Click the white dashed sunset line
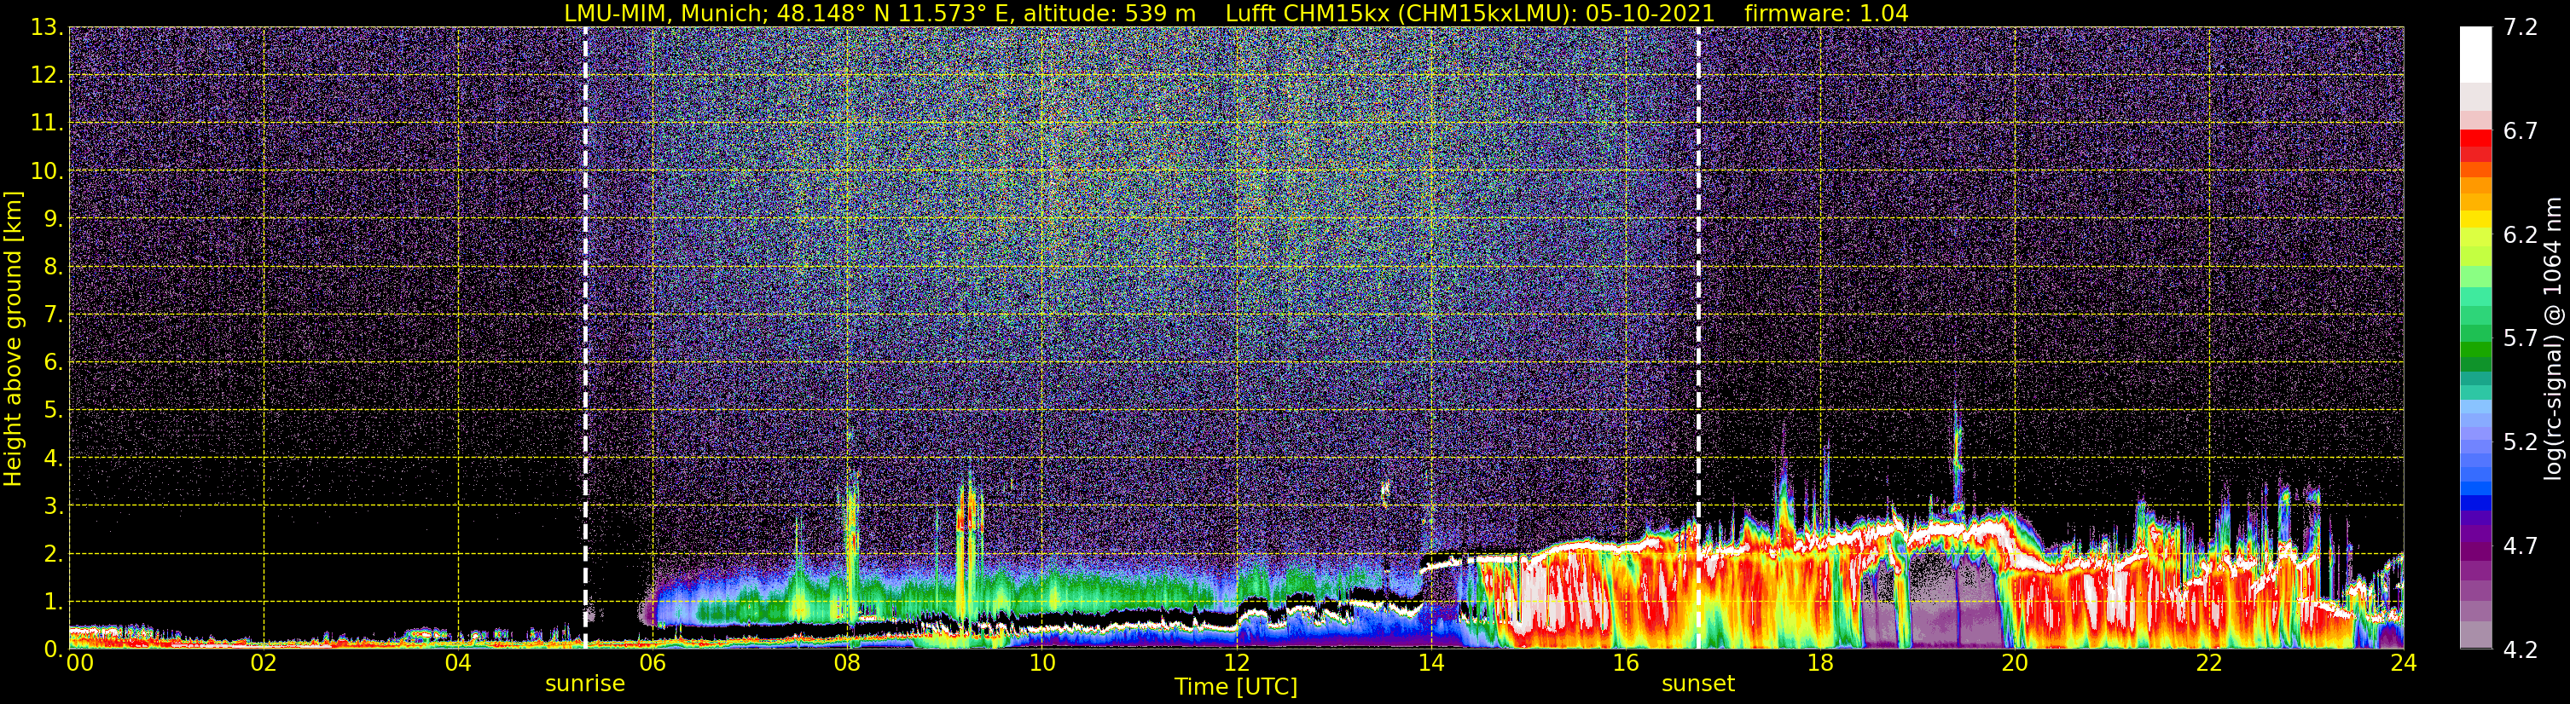Image resolution: width=2570 pixels, height=704 pixels. 1698,337
